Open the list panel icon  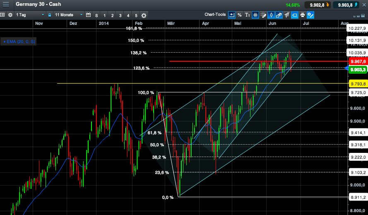[x=2, y=15]
